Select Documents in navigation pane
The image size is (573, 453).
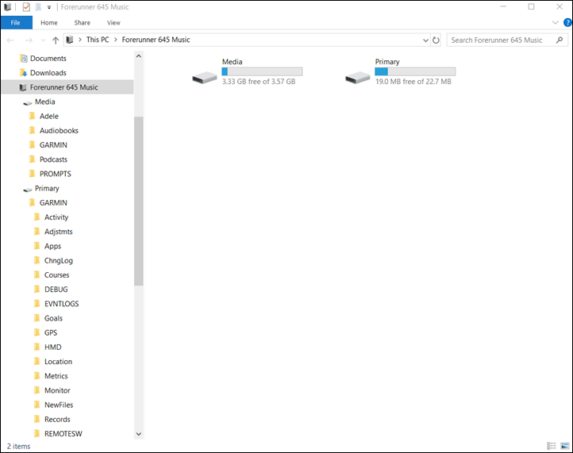click(48, 59)
